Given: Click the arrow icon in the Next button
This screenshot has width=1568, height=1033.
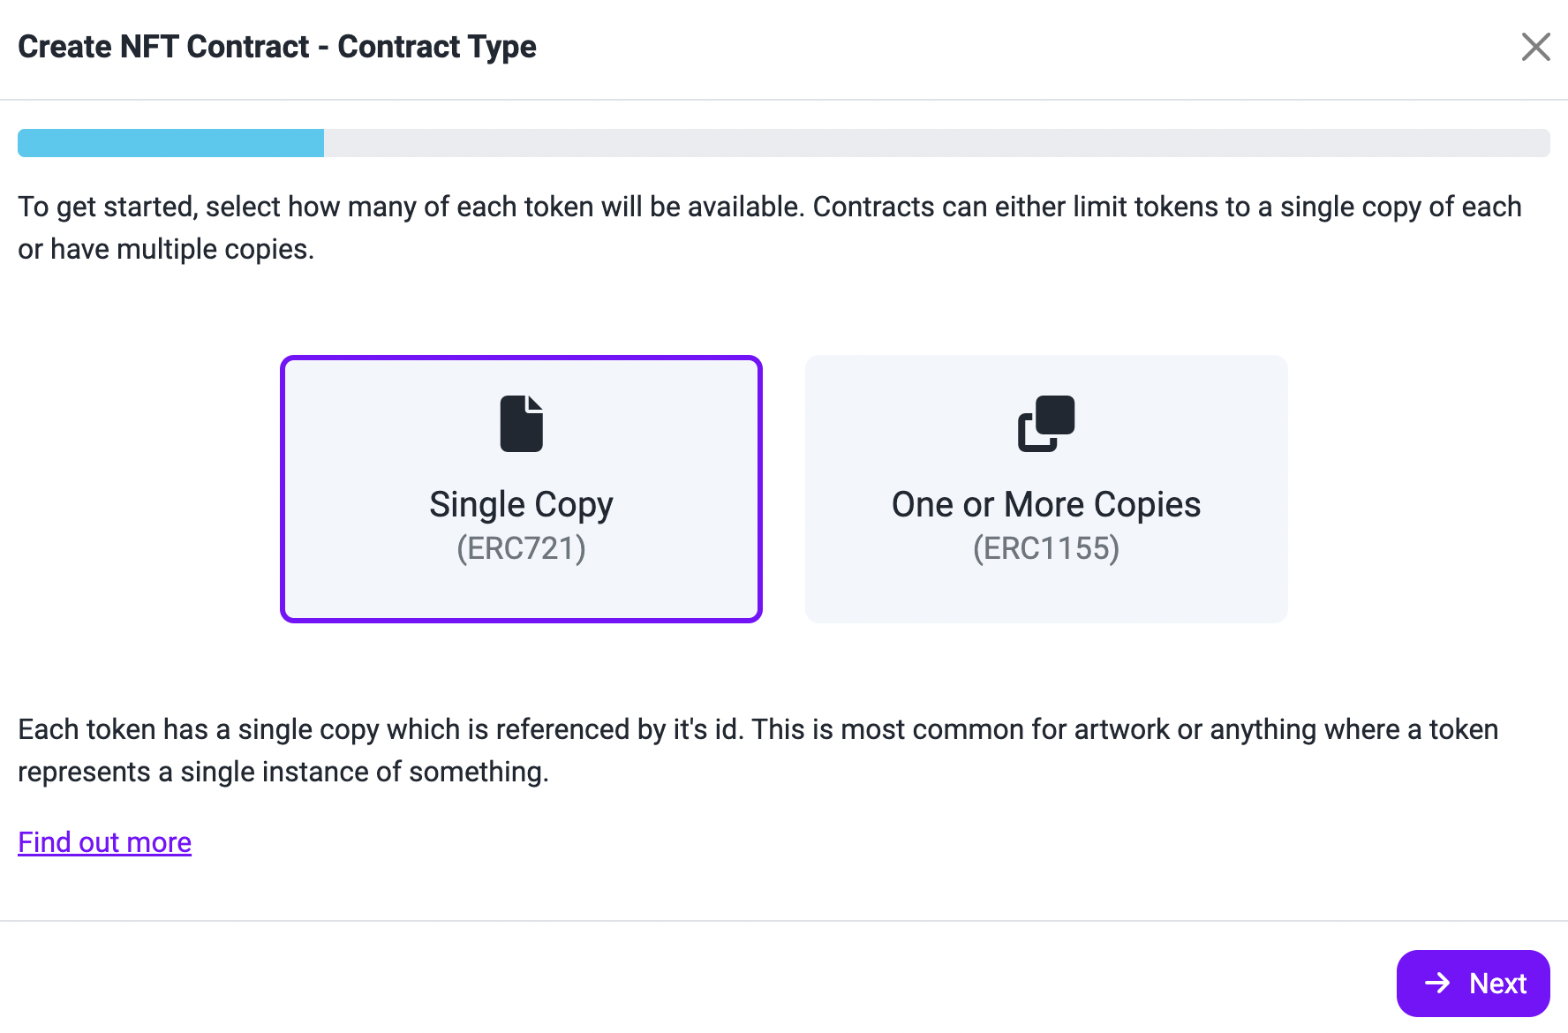Looking at the screenshot, I should coord(1437,983).
